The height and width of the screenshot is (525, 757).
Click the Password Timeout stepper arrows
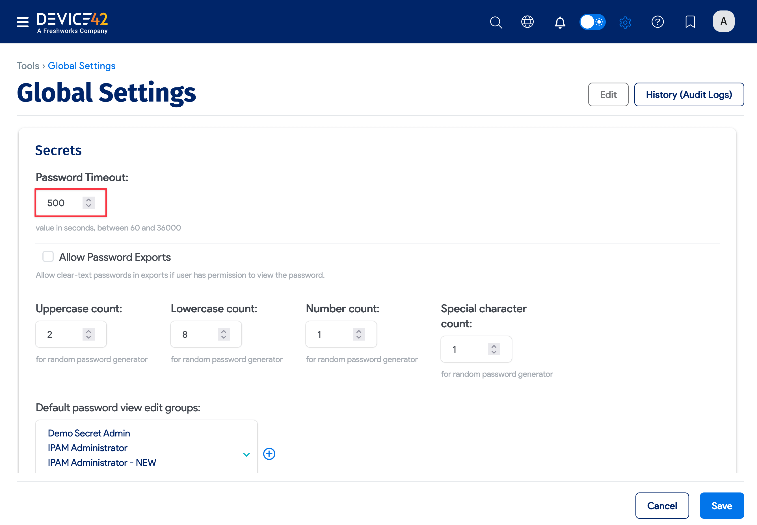88,203
